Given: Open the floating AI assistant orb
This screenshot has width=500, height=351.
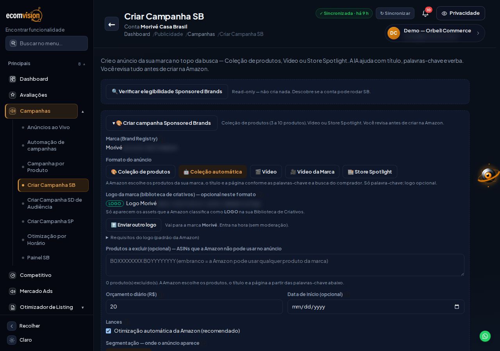Looking at the screenshot, I should tap(488, 175).
